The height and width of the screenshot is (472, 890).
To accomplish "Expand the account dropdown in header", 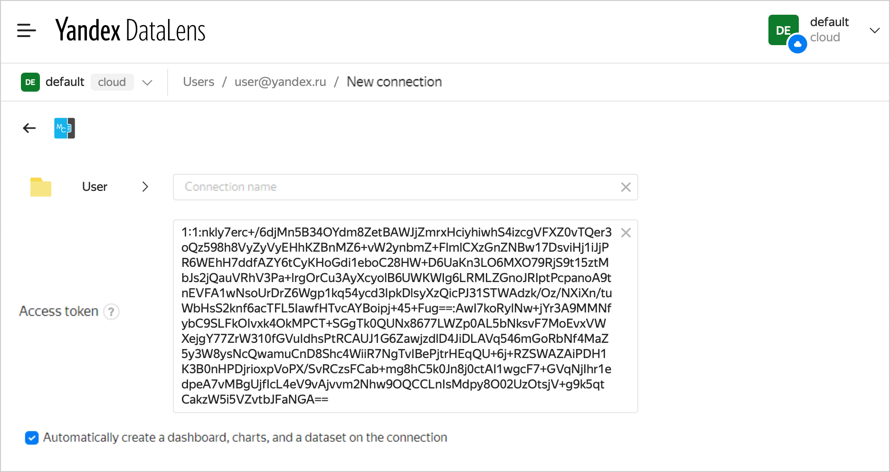I will [874, 30].
